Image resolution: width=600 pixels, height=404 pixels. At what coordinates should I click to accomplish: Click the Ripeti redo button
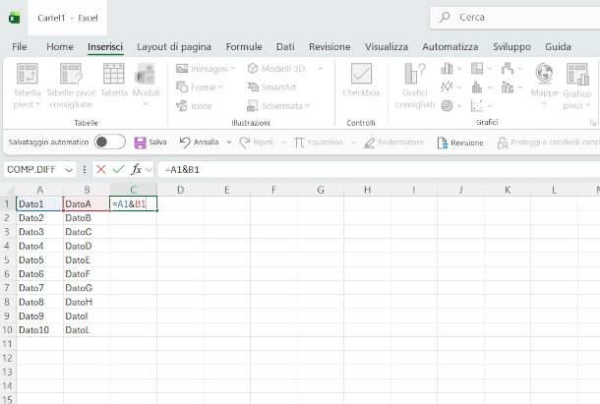(x=256, y=143)
